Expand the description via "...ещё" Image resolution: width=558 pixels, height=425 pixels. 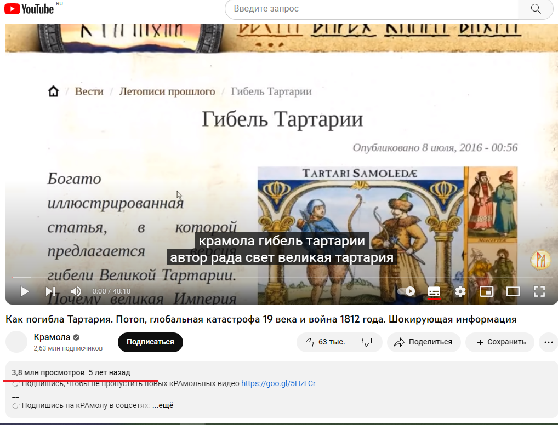pyautogui.click(x=163, y=405)
